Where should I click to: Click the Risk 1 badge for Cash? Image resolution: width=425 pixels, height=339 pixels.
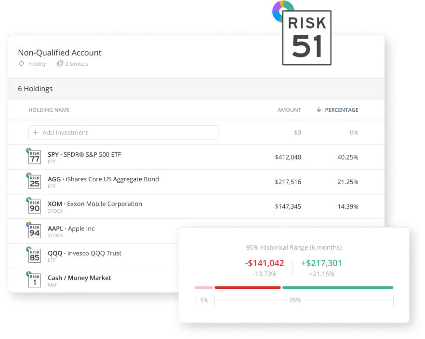(34, 280)
